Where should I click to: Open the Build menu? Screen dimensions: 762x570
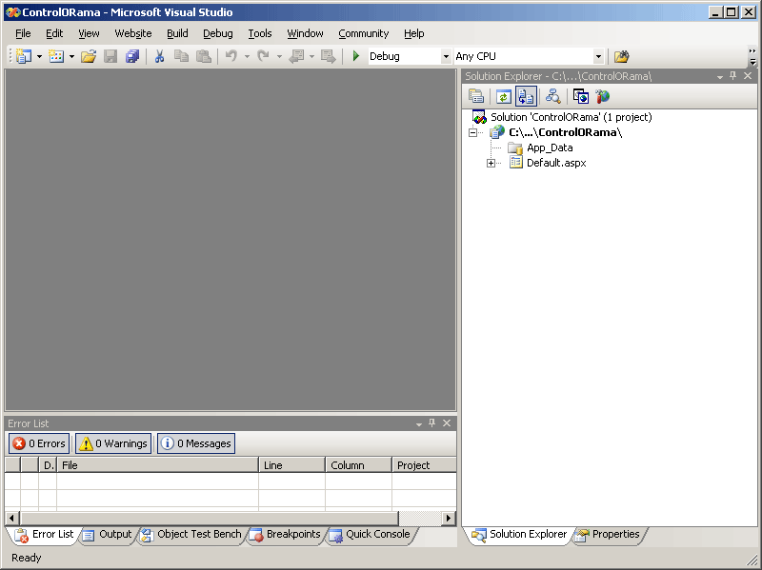pos(177,33)
